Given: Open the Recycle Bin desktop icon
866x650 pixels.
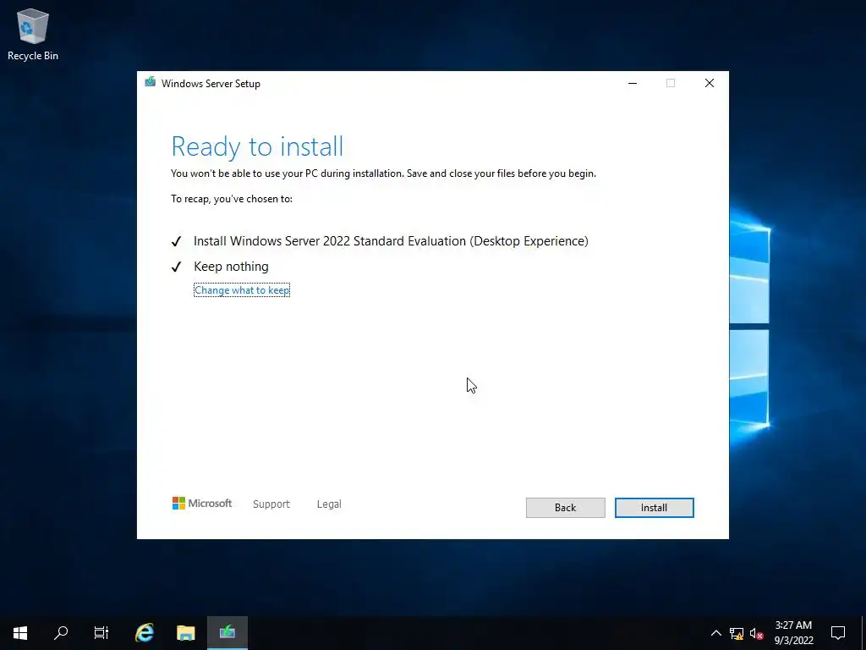Looking at the screenshot, I should click(33, 34).
